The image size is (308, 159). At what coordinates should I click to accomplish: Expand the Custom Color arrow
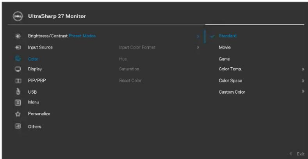[x=303, y=91]
